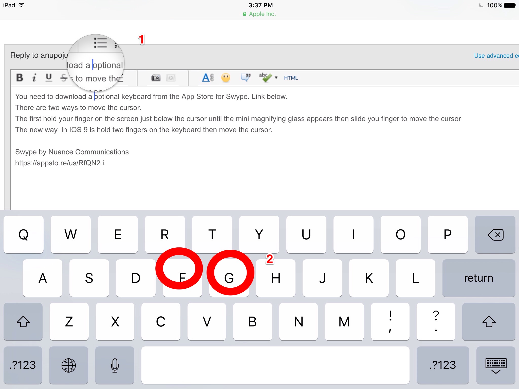The image size is (519, 389).
Task: Dismiss the keyboard with the hide-keyboard key
Action: [496, 365]
